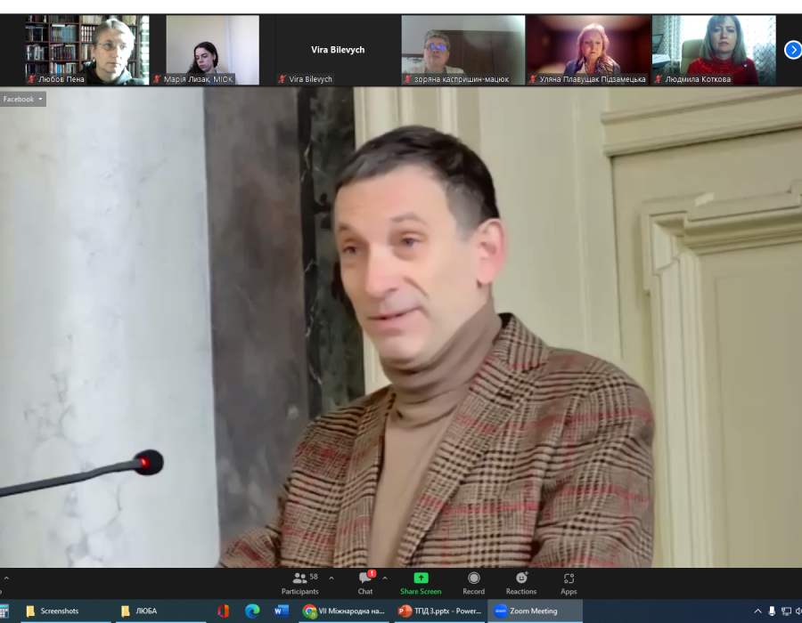Open Microsoft Word from the taskbar
This screenshot has width=802, height=623.
281,611
